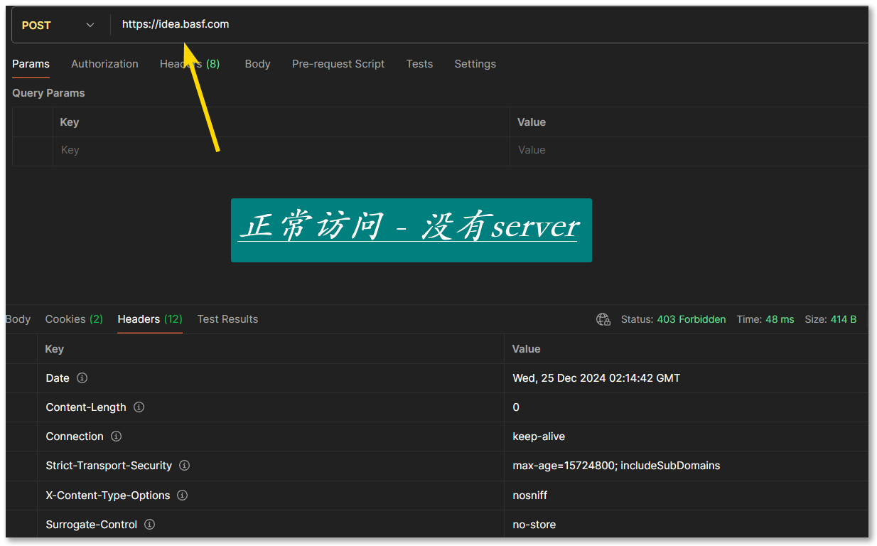Viewport: 877px width, 546px height.
Task: Click info icon next to X-Content-Type-Options
Action: (182, 495)
